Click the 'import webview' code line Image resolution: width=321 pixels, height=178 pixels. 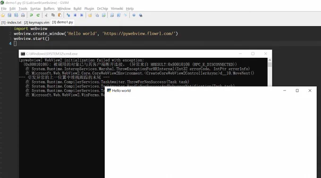(x=31, y=28)
